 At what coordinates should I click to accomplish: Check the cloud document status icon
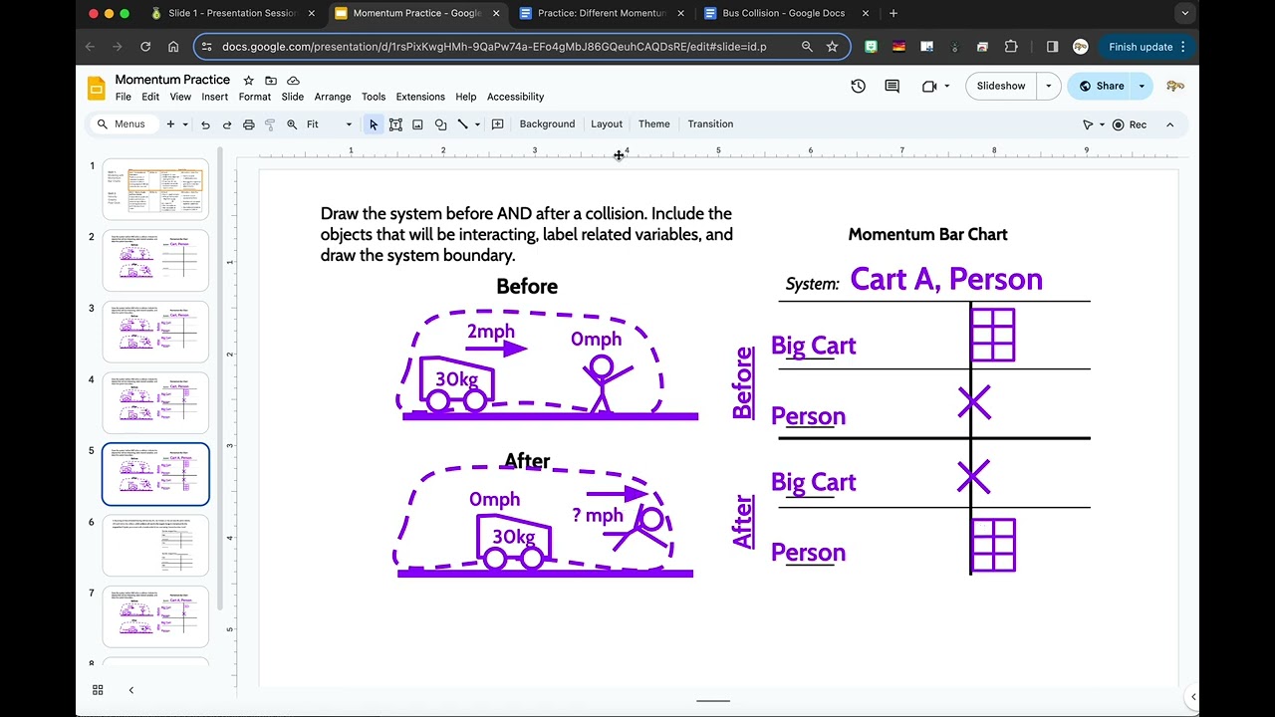point(293,80)
